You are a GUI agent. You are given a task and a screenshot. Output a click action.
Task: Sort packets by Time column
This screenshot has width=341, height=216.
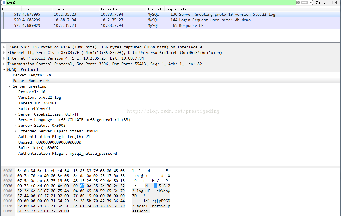pos(26,9)
